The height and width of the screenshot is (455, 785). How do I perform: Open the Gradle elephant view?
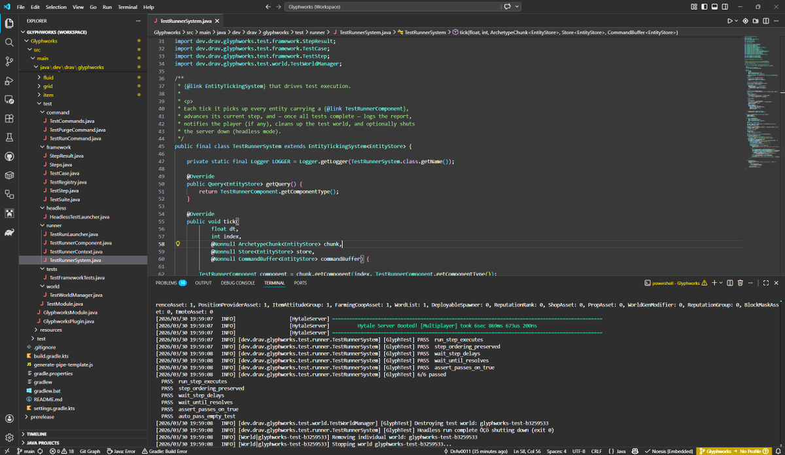click(x=9, y=232)
